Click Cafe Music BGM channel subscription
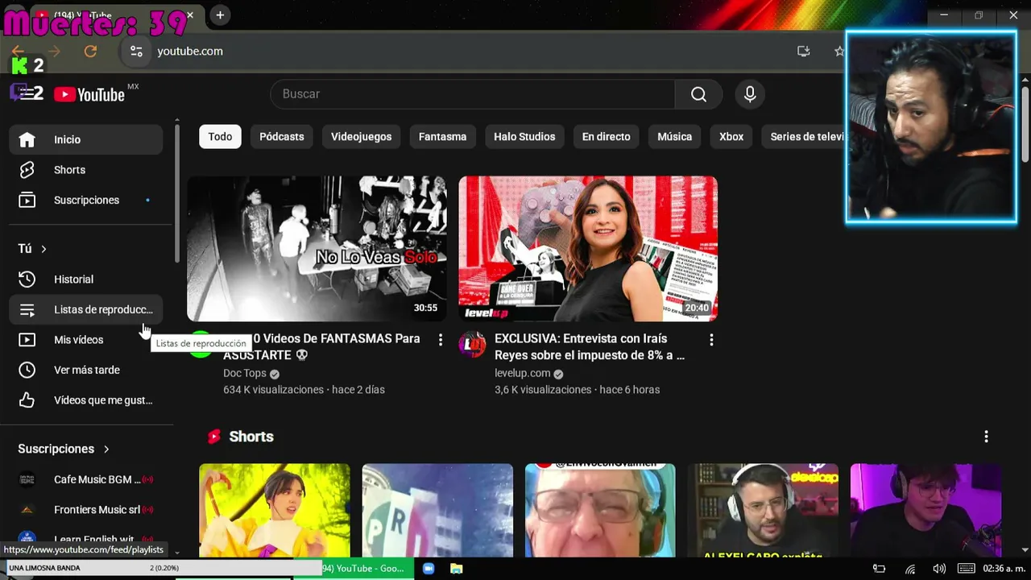The height and width of the screenshot is (580, 1031). tap(86, 479)
